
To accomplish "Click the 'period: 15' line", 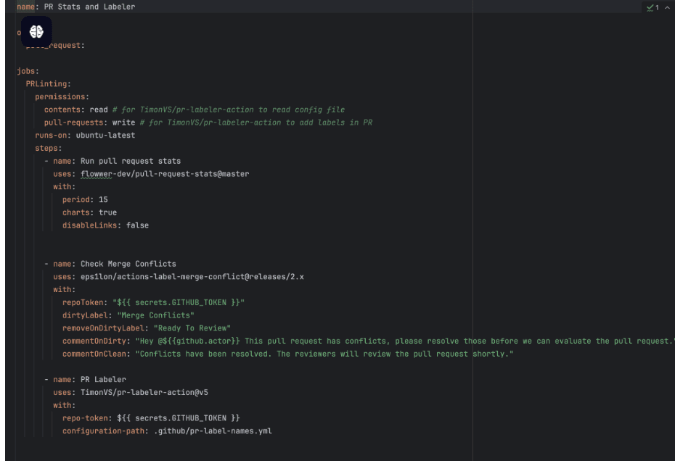I will [85, 199].
